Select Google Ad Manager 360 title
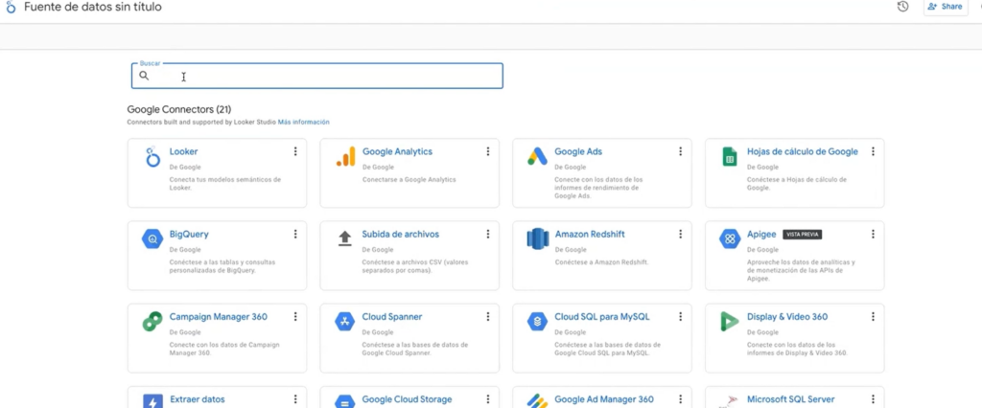The image size is (982, 408). [604, 399]
